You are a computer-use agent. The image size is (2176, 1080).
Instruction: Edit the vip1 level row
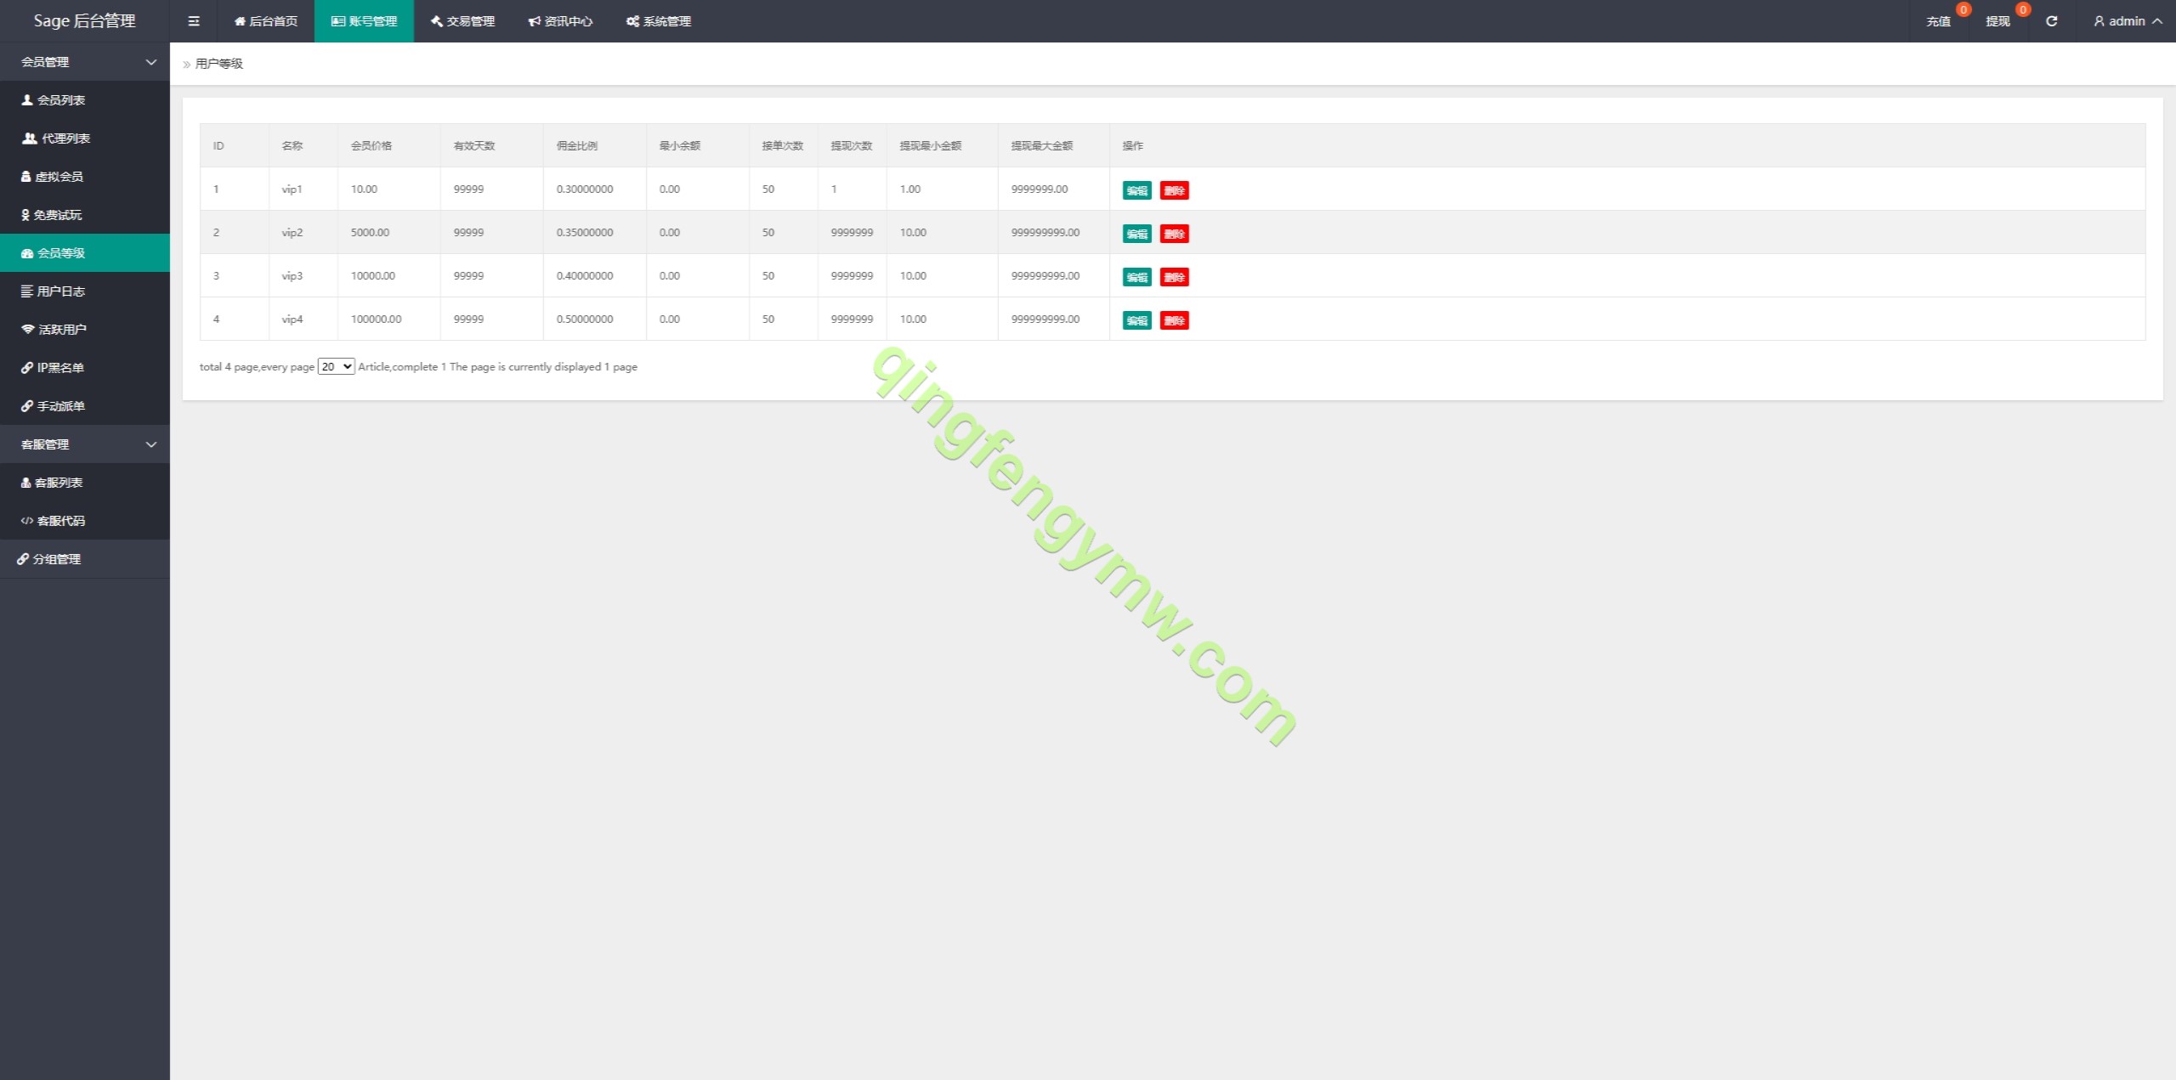pyautogui.click(x=1136, y=190)
